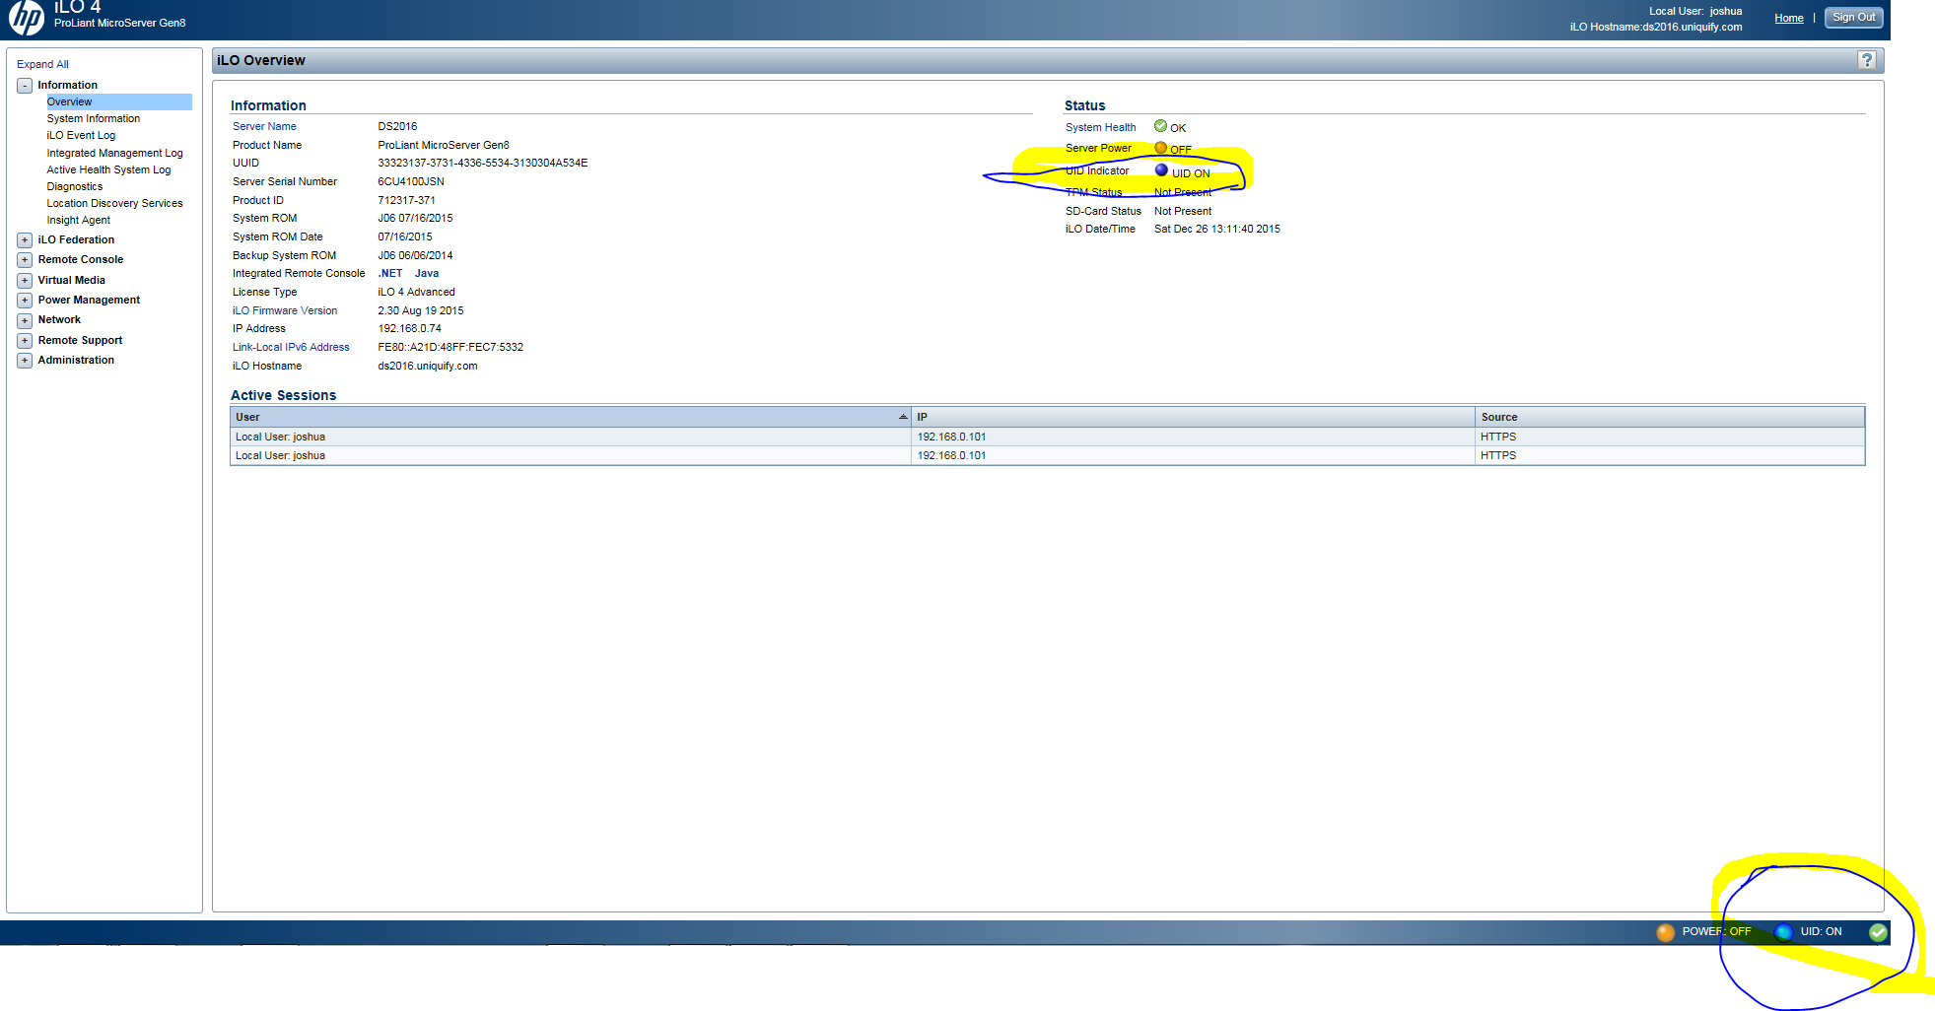Expand the Remote Console section

pos(25,260)
